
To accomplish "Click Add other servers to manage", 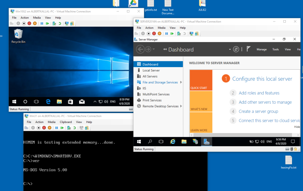I will (x=265, y=102).
